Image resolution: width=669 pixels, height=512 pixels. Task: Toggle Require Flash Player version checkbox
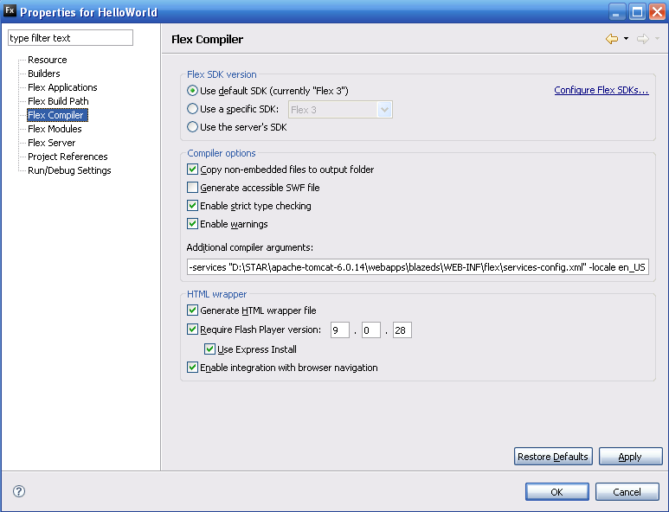point(192,330)
